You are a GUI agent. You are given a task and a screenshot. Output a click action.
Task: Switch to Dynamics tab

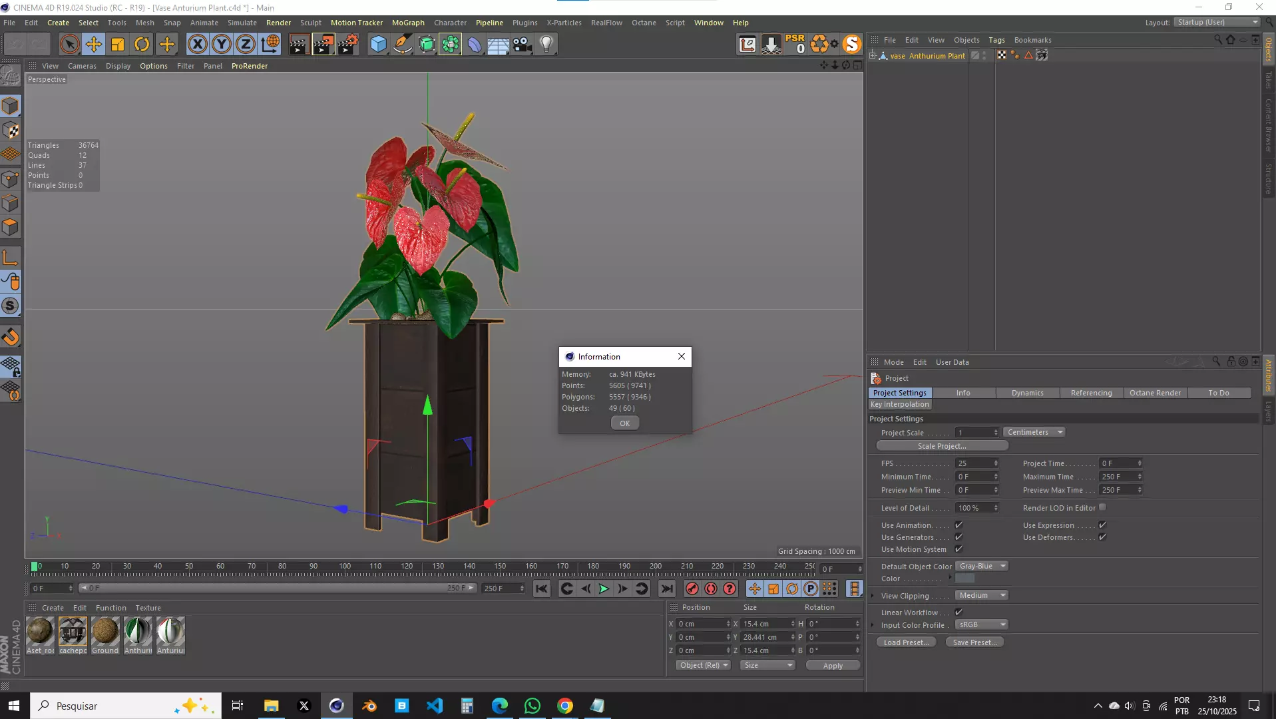(1027, 393)
